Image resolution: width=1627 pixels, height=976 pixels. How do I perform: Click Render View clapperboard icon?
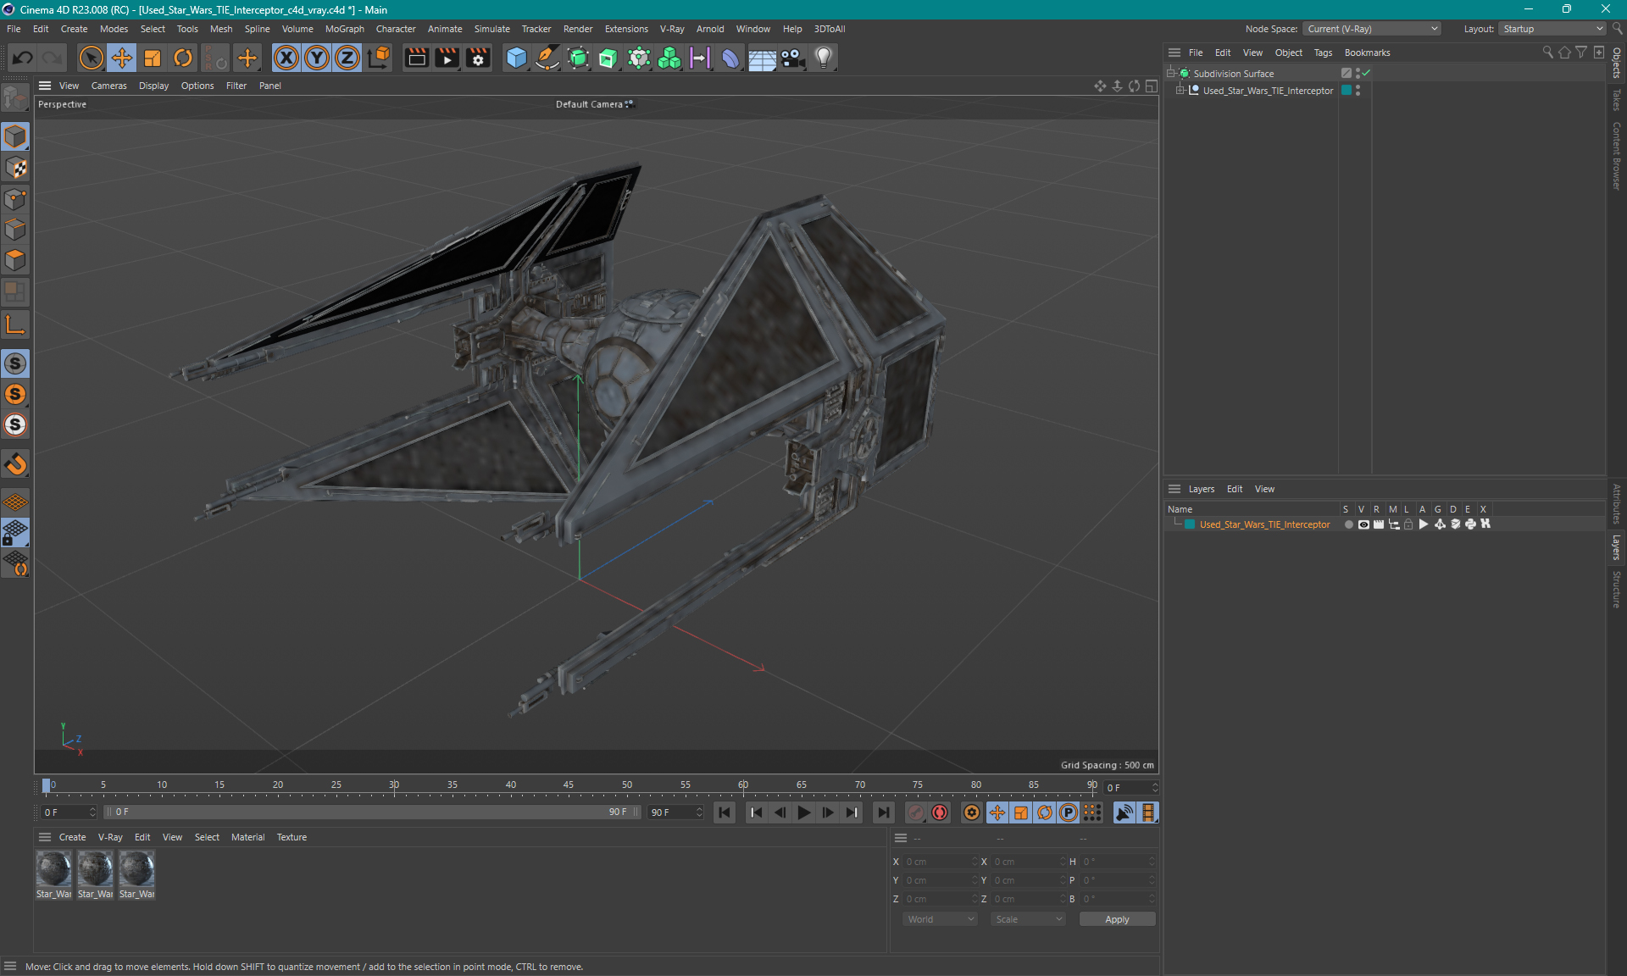[x=416, y=58]
